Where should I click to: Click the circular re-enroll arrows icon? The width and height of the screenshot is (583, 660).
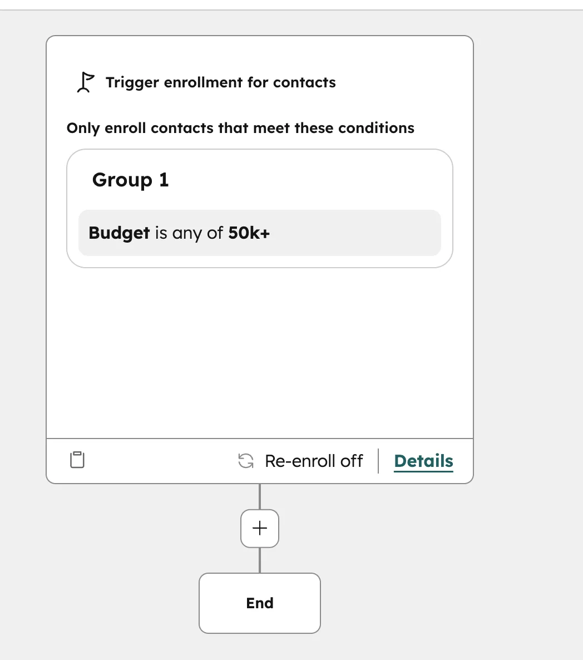(x=245, y=461)
